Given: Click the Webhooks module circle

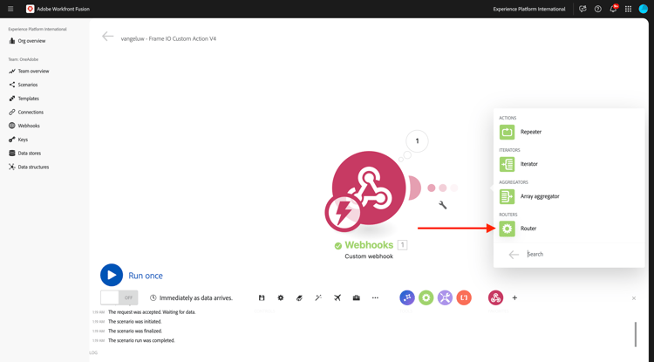Looking at the screenshot, I should tap(369, 188).
